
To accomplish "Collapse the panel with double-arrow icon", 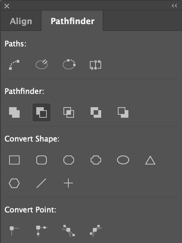I will tap(174, 6).
